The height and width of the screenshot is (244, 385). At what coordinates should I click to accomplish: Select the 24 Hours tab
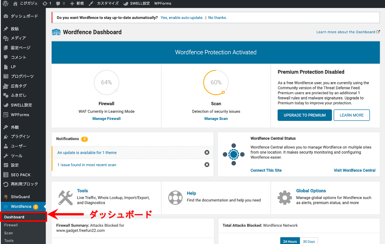click(x=290, y=241)
